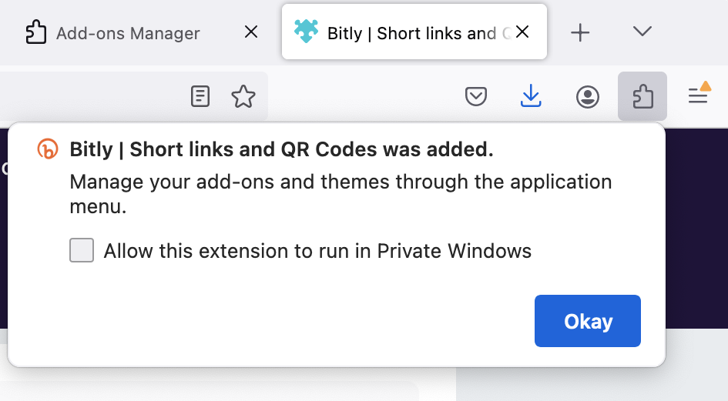Toggle Reader View page icon

tap(200, 96)
